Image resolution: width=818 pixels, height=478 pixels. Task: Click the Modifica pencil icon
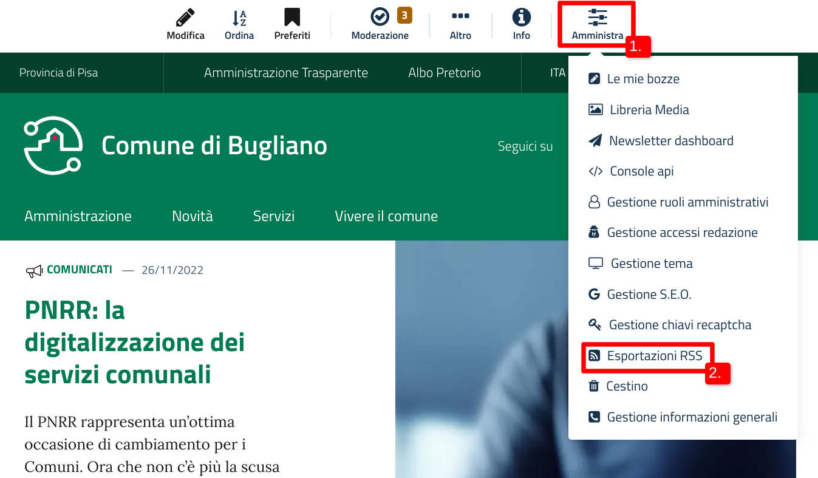(185, 18)
